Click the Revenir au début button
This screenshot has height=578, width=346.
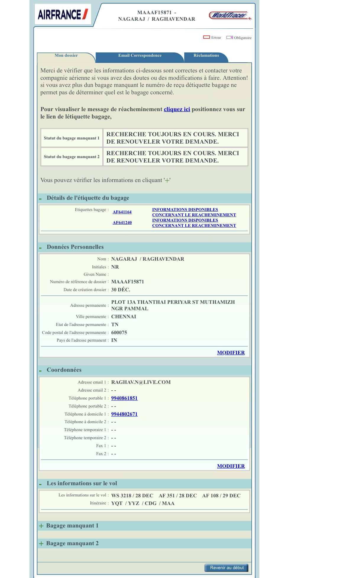(x=227, y=568)
